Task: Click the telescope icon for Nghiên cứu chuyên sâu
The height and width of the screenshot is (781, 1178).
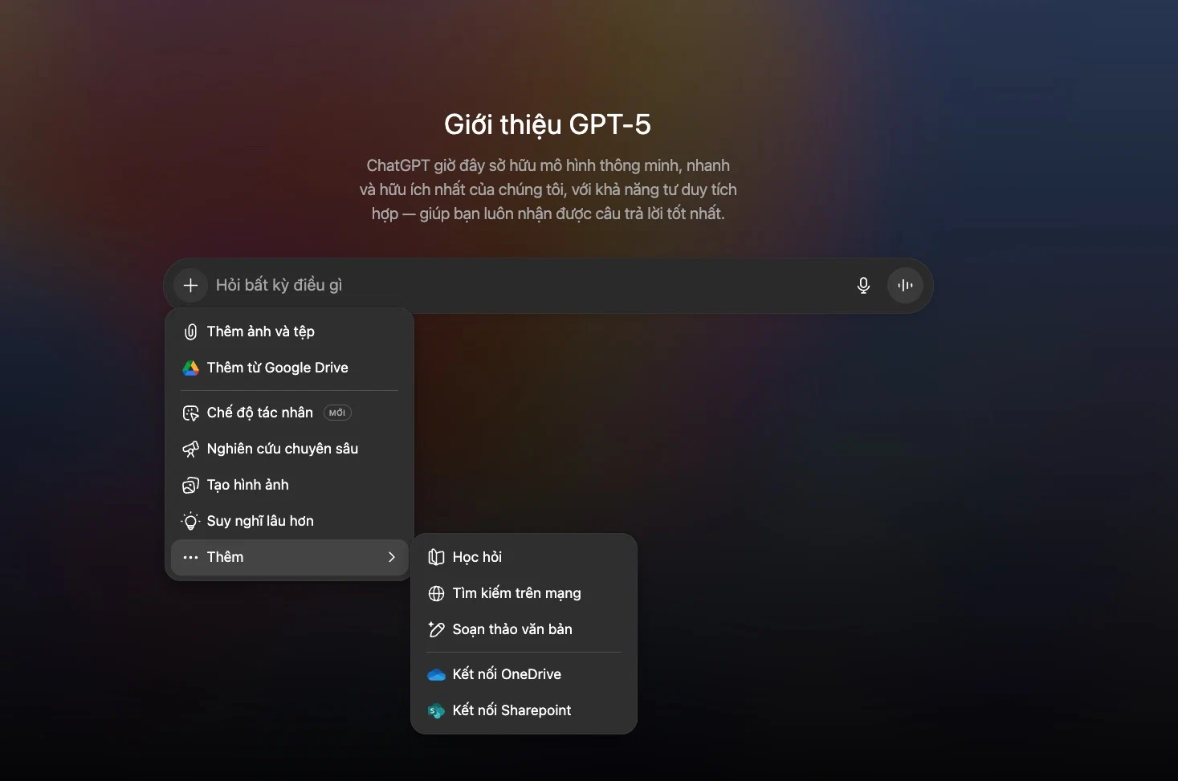Action: click(x=190, y=449)
